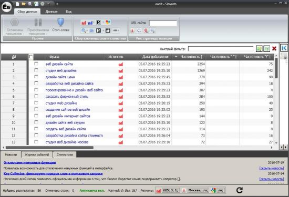Viewport: 289px width, 197px height.
Task: Open the Ёб application menu logo
Action: 7,7
